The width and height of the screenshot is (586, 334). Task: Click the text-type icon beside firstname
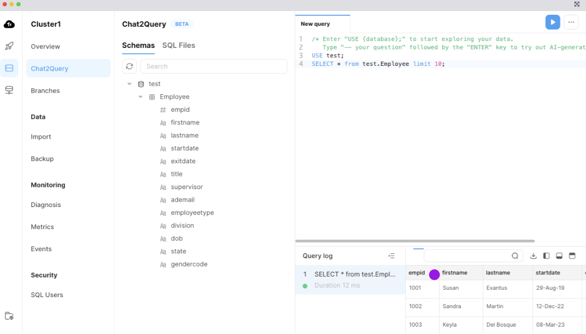(163, 123)
